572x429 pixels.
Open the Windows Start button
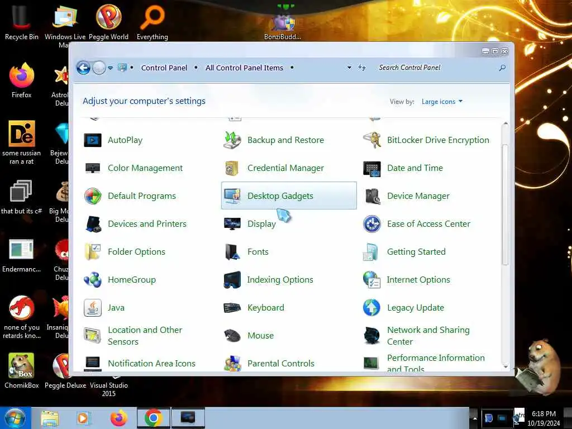click(x=15, y=418)
